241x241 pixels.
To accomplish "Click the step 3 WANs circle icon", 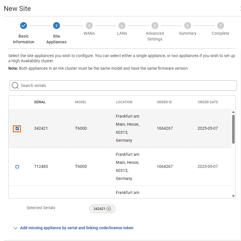I will [89, 26].
